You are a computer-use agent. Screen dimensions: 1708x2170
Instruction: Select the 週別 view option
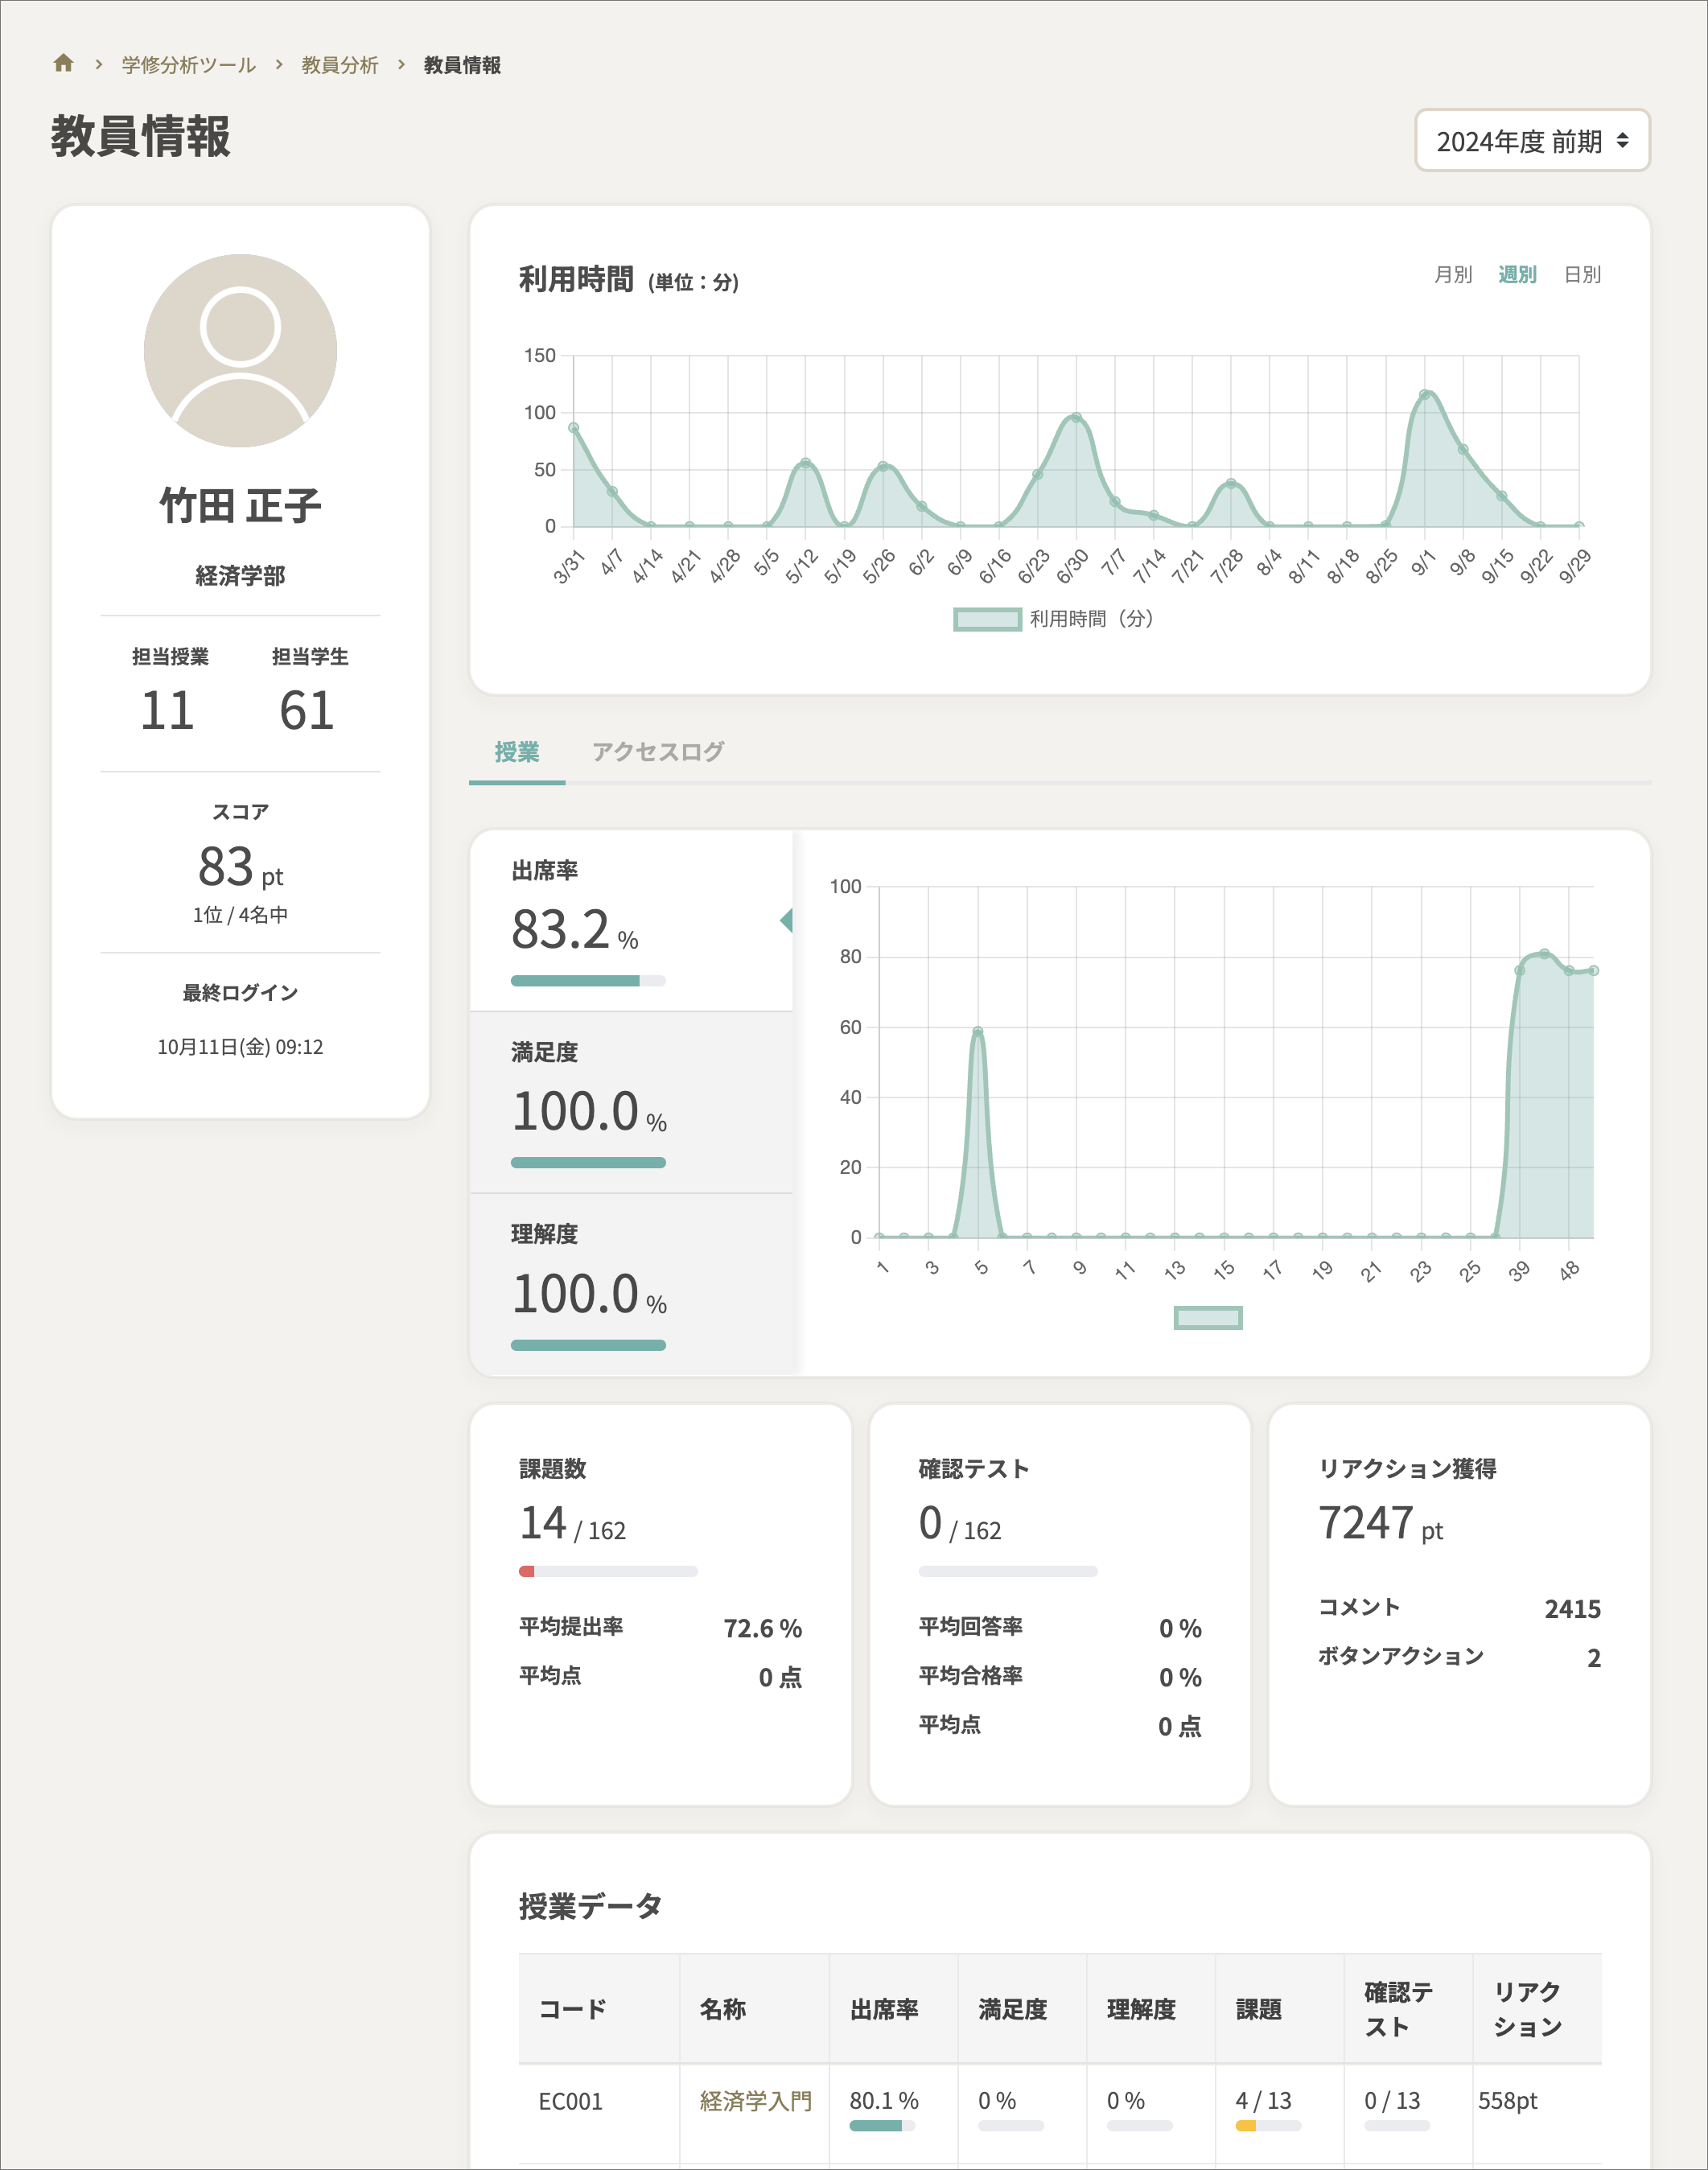(1517, 275)
